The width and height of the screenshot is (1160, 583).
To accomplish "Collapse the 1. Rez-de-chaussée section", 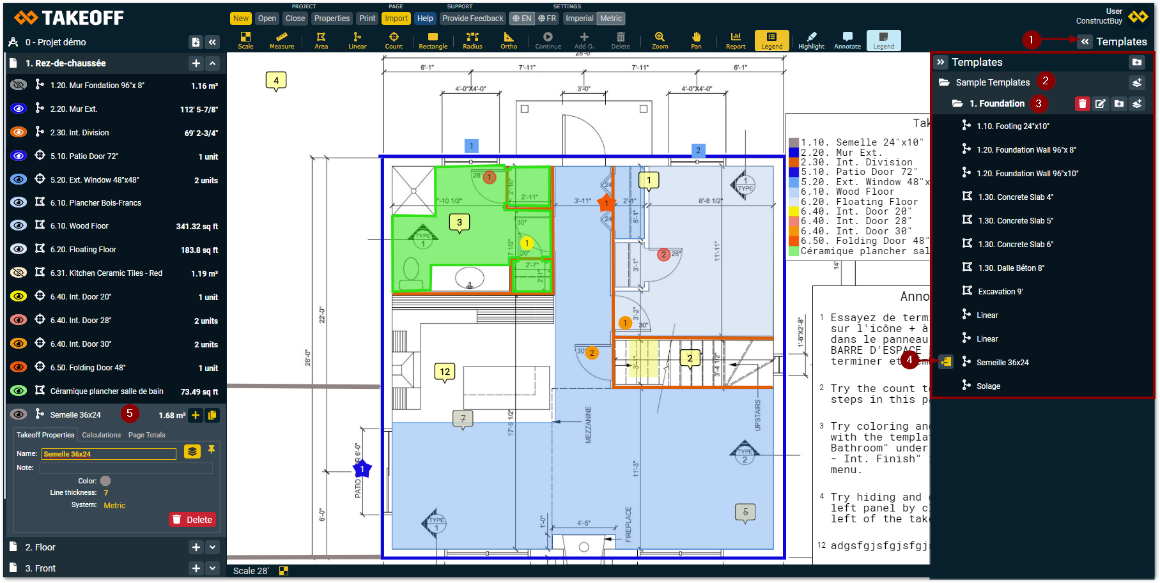I will coord(212,63).
